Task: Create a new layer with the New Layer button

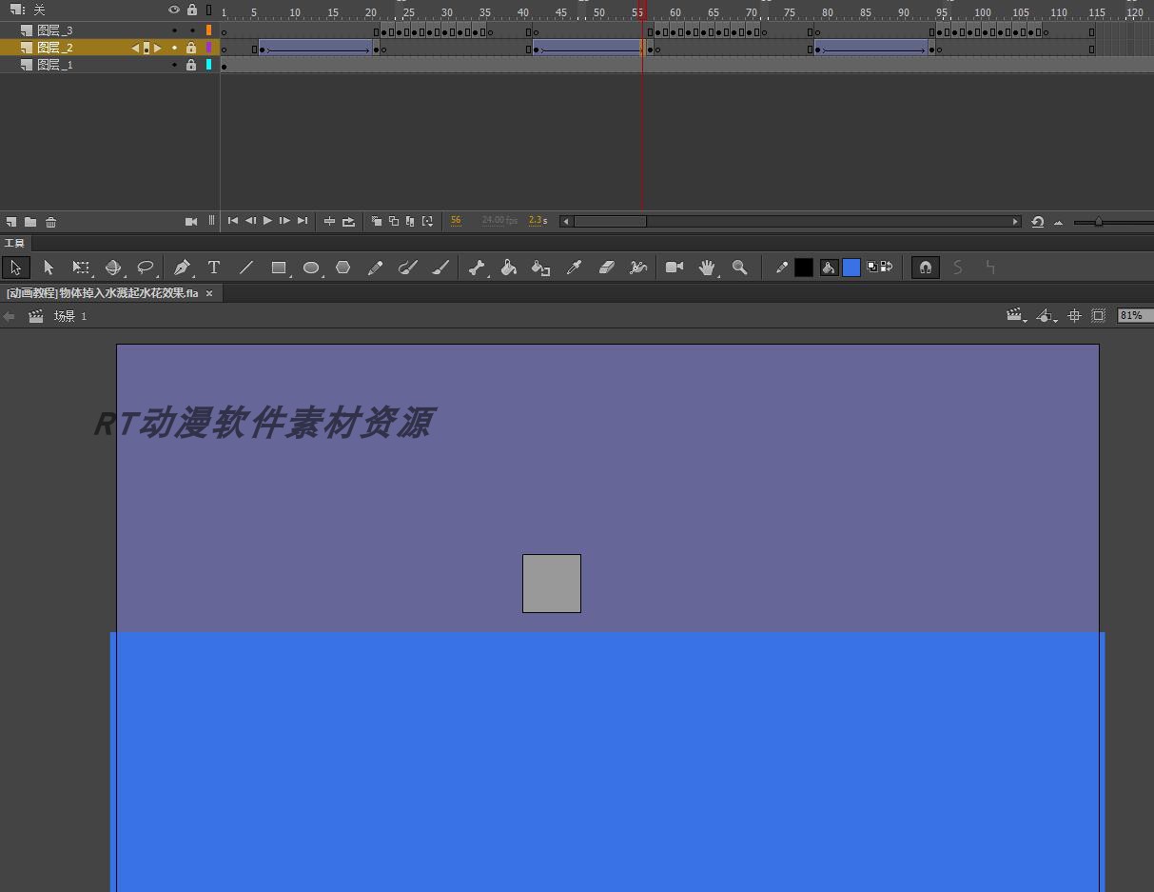Action: [11, 222]
